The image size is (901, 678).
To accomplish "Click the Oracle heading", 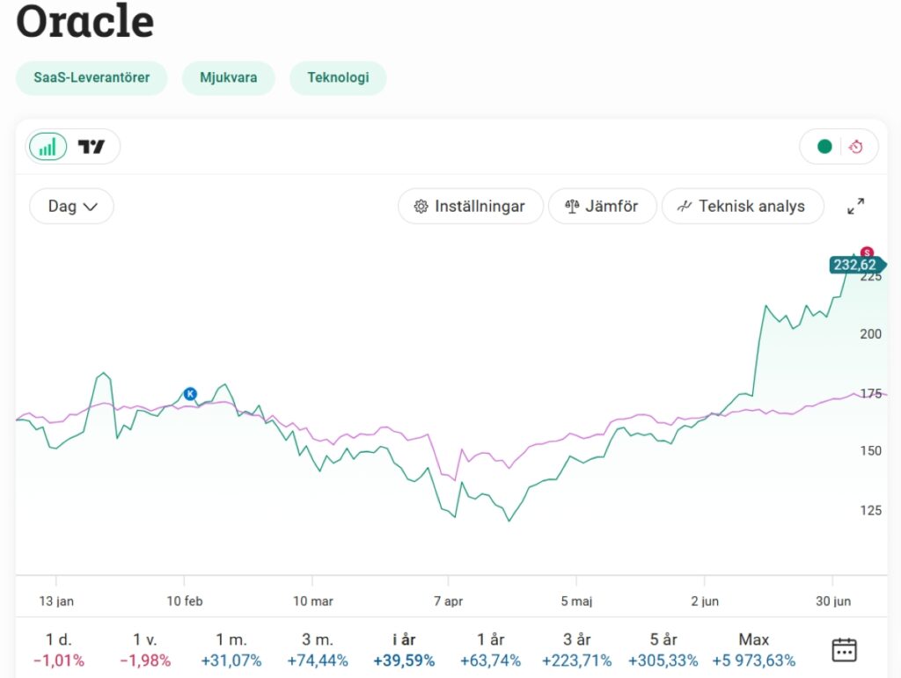I will point(85,21).
